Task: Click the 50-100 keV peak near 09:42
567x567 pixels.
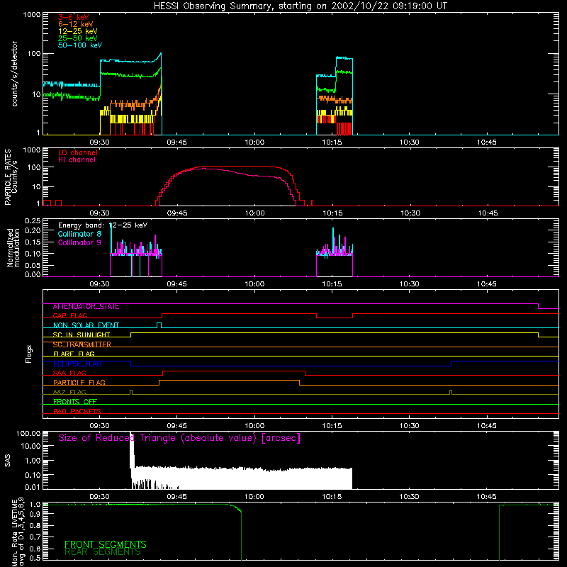Action: (x=161, y=54)
